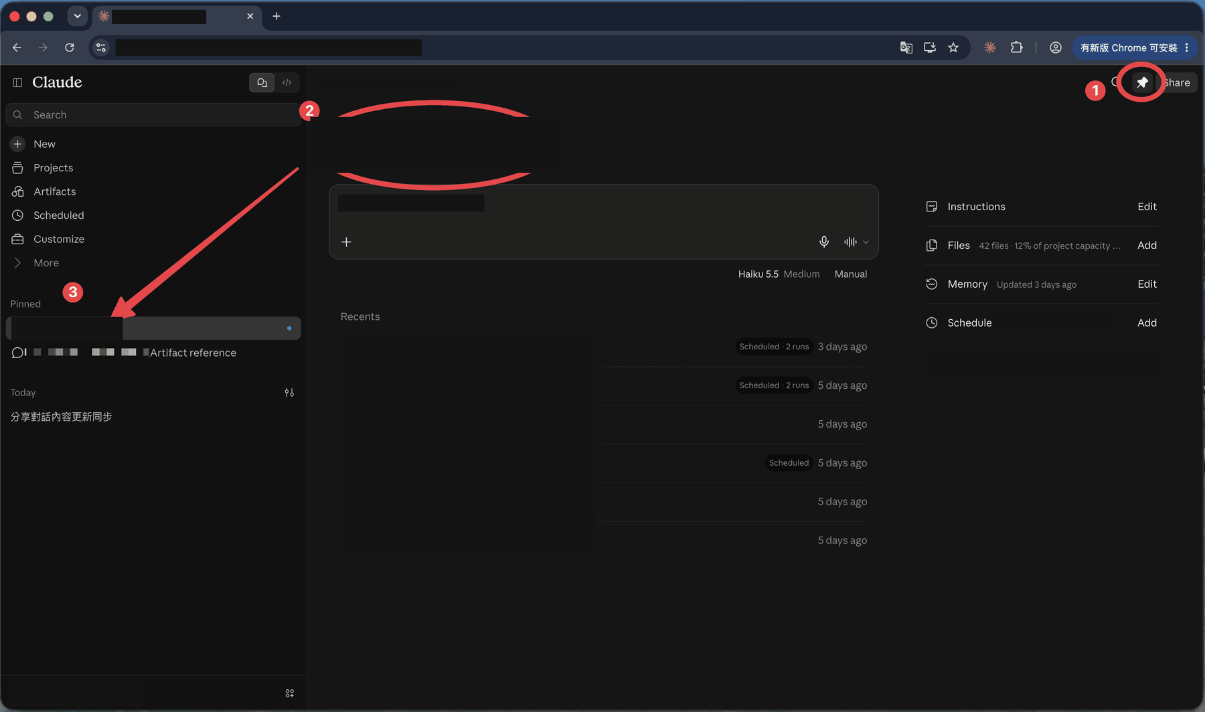This screenshot has width=1205, height=712.
Task: Bookmark this page with star icon
Action: point(953,48)
